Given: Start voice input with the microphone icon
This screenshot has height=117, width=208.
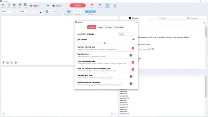Looking at the screenshot, I should [x=4, y=62].
